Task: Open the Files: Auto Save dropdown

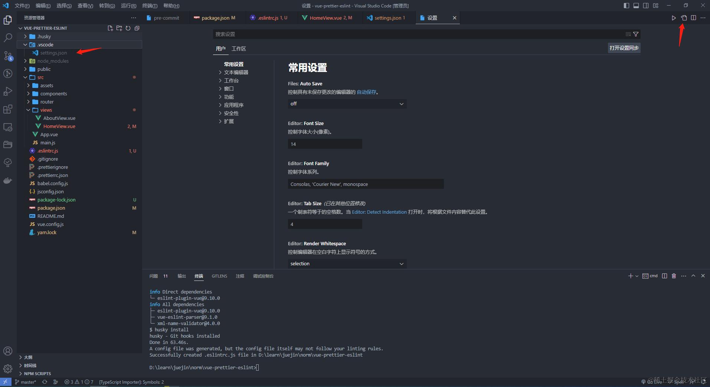Action: (x=347, y=104)
